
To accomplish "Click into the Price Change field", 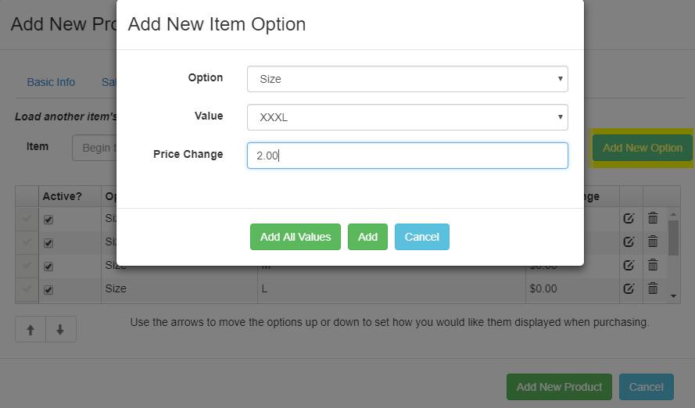I will tap(407, 156).
